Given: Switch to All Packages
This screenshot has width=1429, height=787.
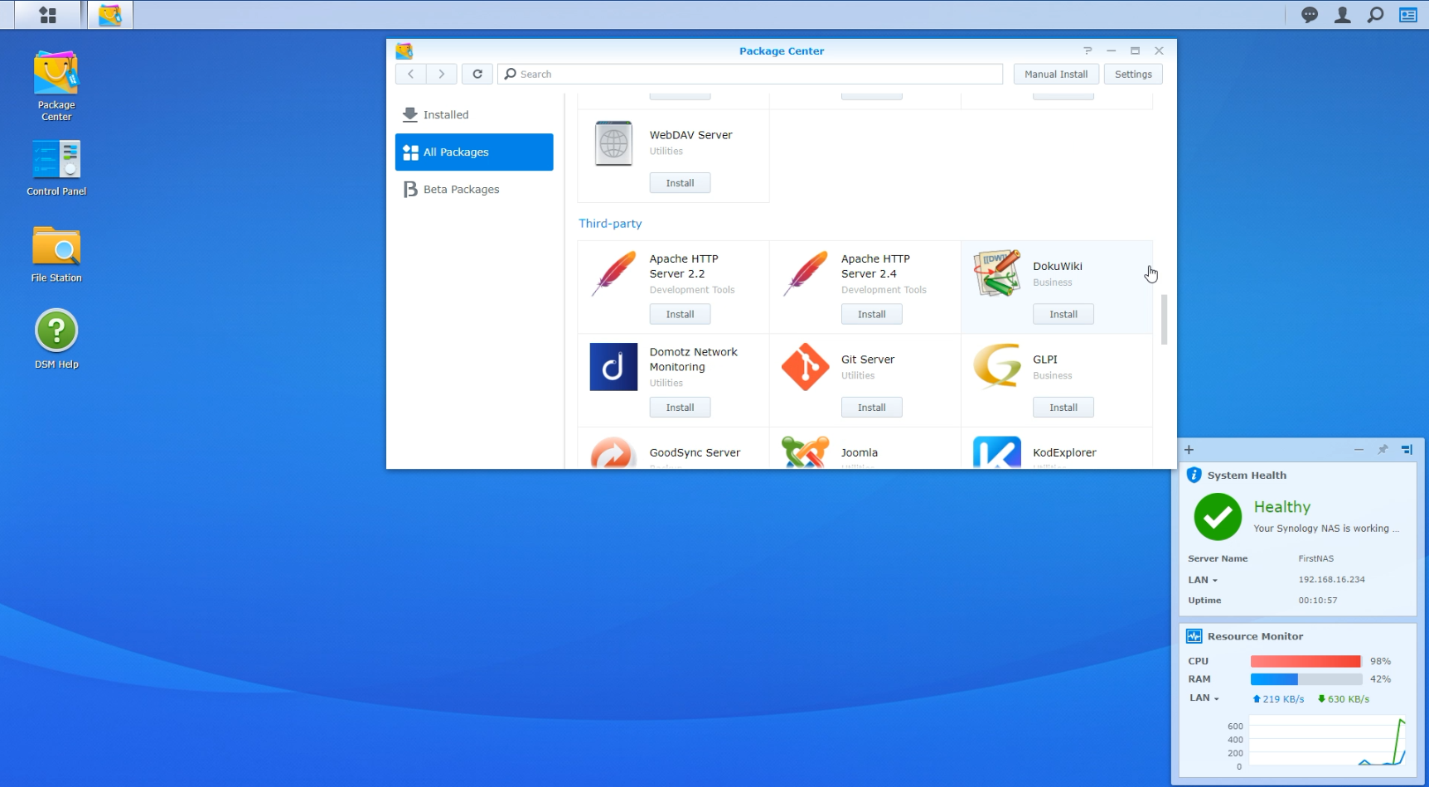Looking at the screenshot, I should pyautogui.click(x=474, y=152).
